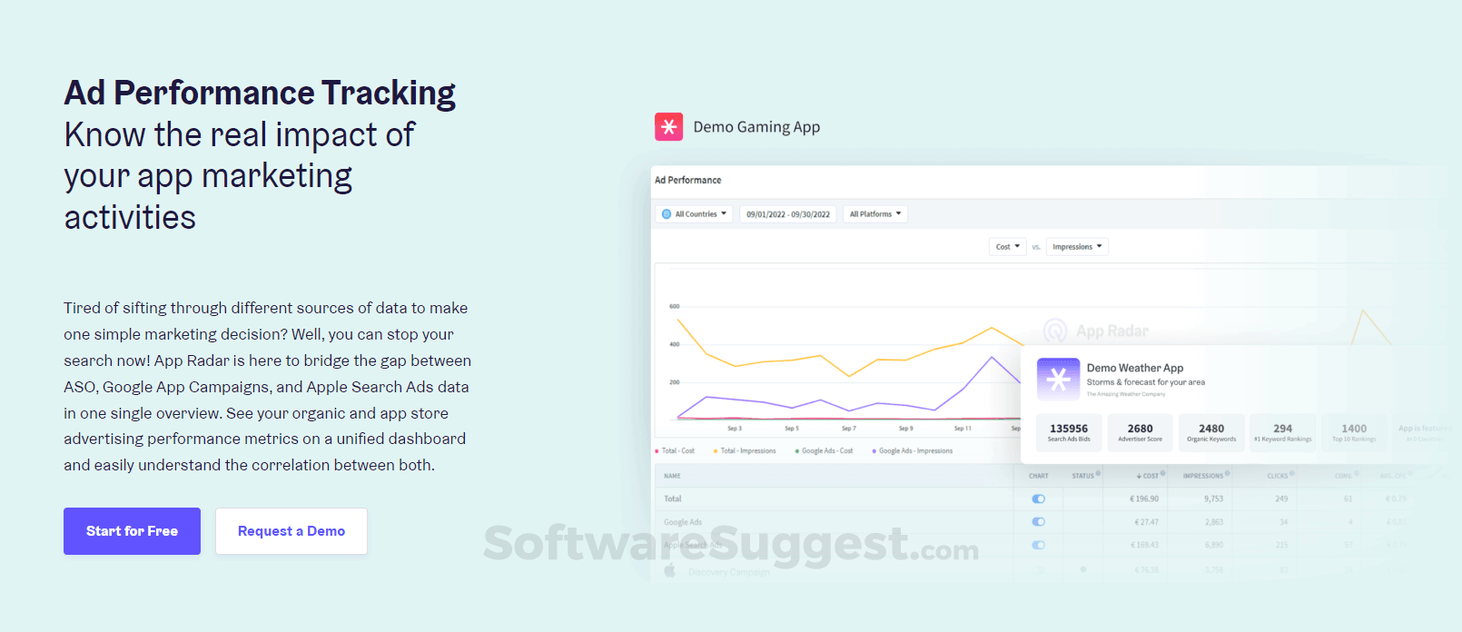Click the Demo Weather App purple icon

click(x=1058, y=379)
